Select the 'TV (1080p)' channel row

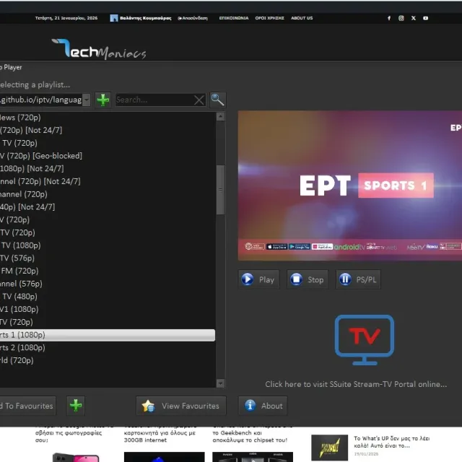pyautogui.click(x=108, y=245)
